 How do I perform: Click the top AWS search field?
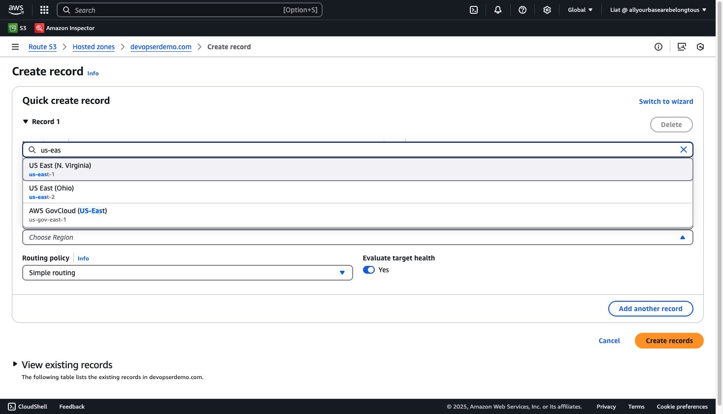[190, 10]
